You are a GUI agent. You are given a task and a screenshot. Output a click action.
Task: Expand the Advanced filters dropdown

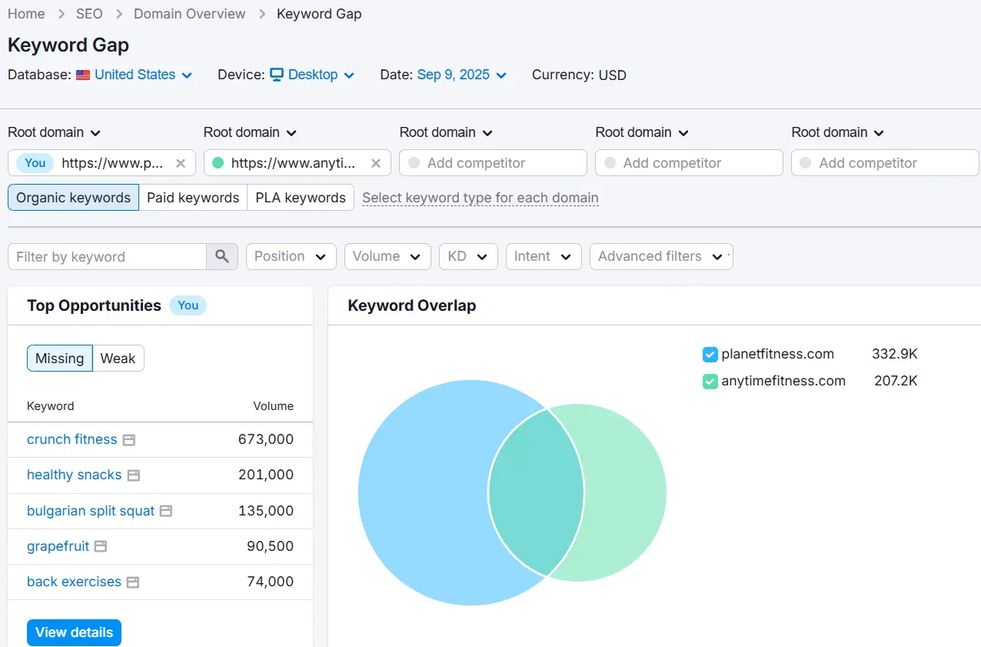(660, 257)
